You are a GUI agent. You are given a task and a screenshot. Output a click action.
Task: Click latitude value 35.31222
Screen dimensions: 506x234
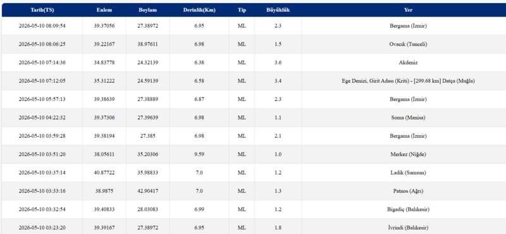coord(104,81)
